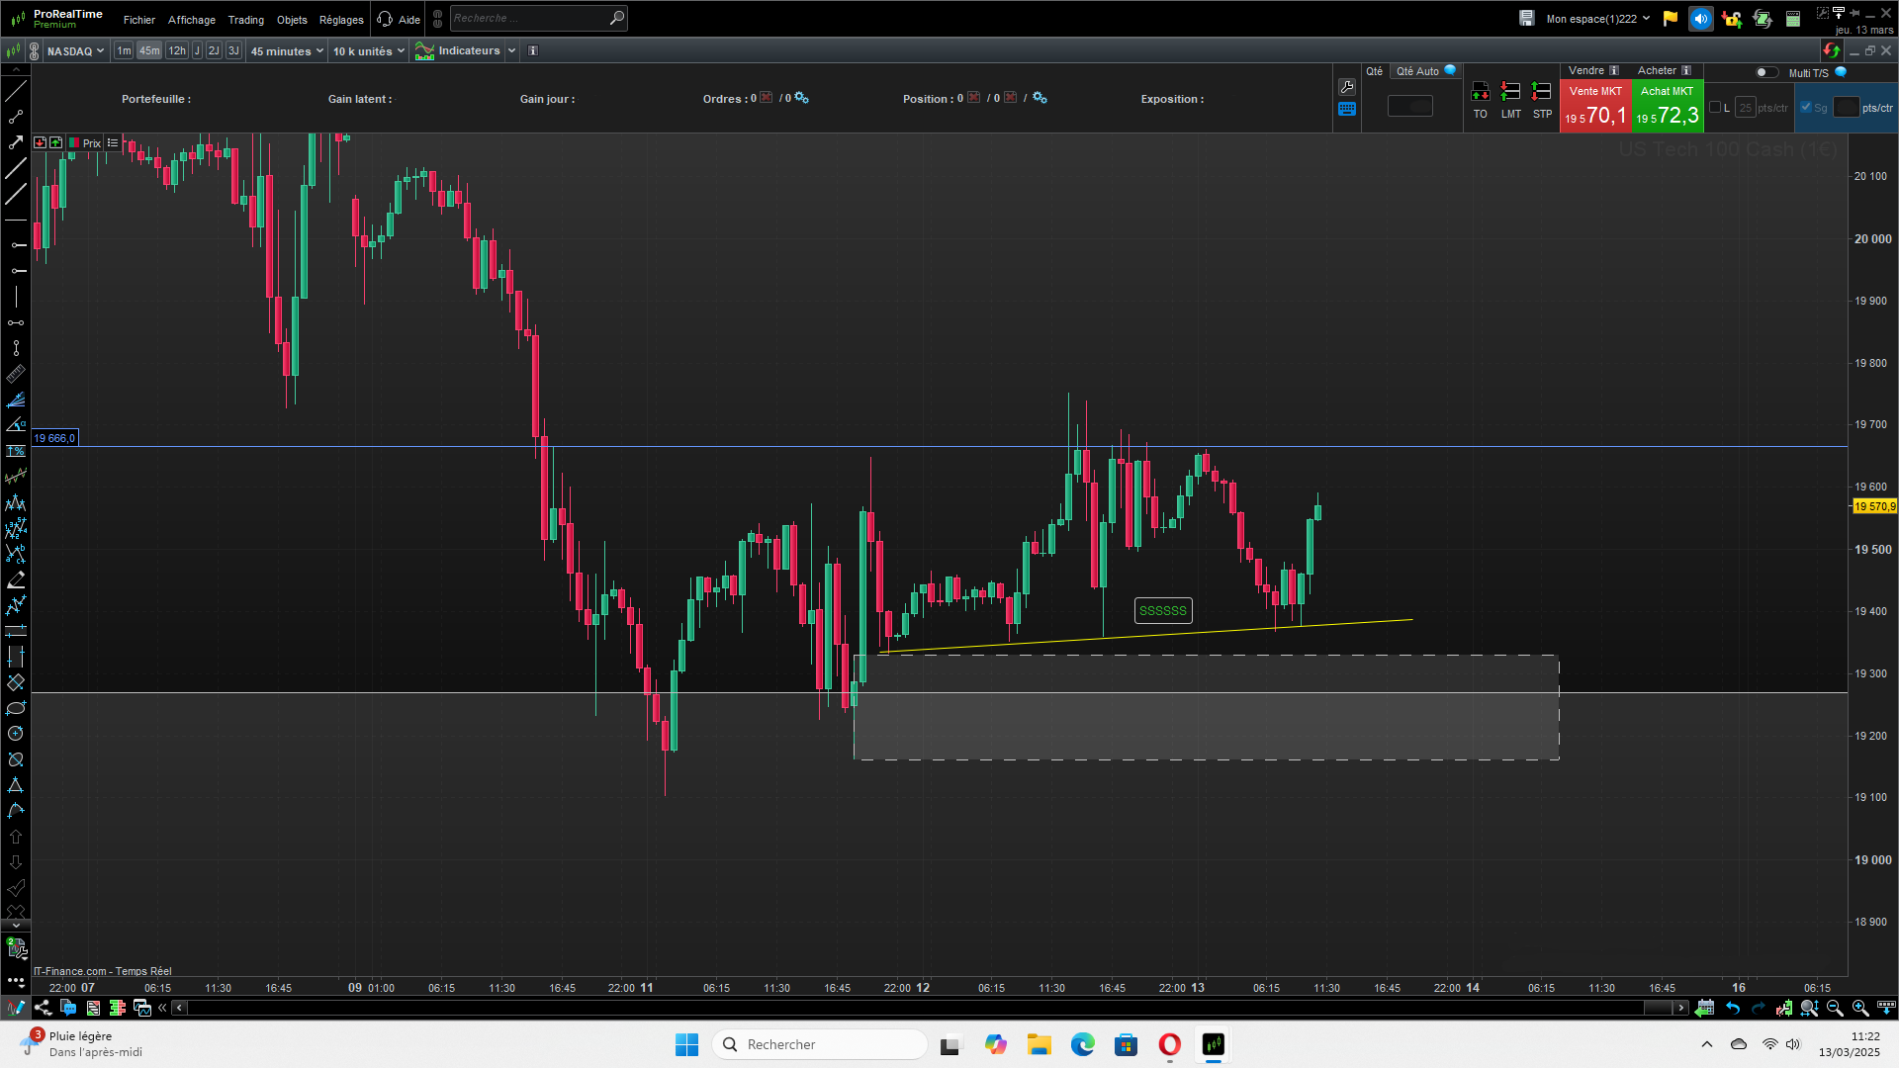Expand the 45 minutes timeframe dropdown

point(287,50)
